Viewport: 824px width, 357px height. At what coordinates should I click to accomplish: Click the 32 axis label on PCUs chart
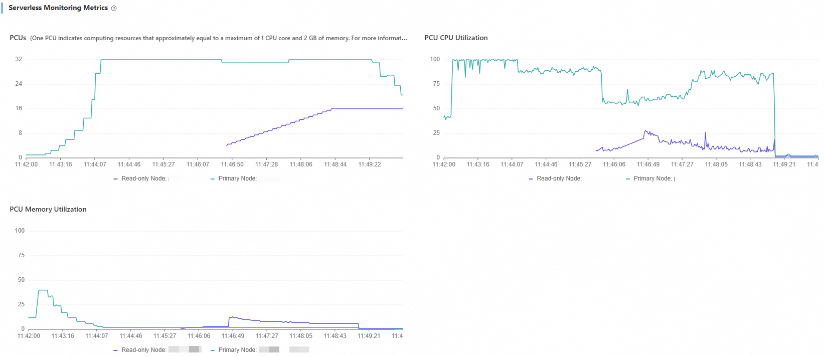pos(19,59)
